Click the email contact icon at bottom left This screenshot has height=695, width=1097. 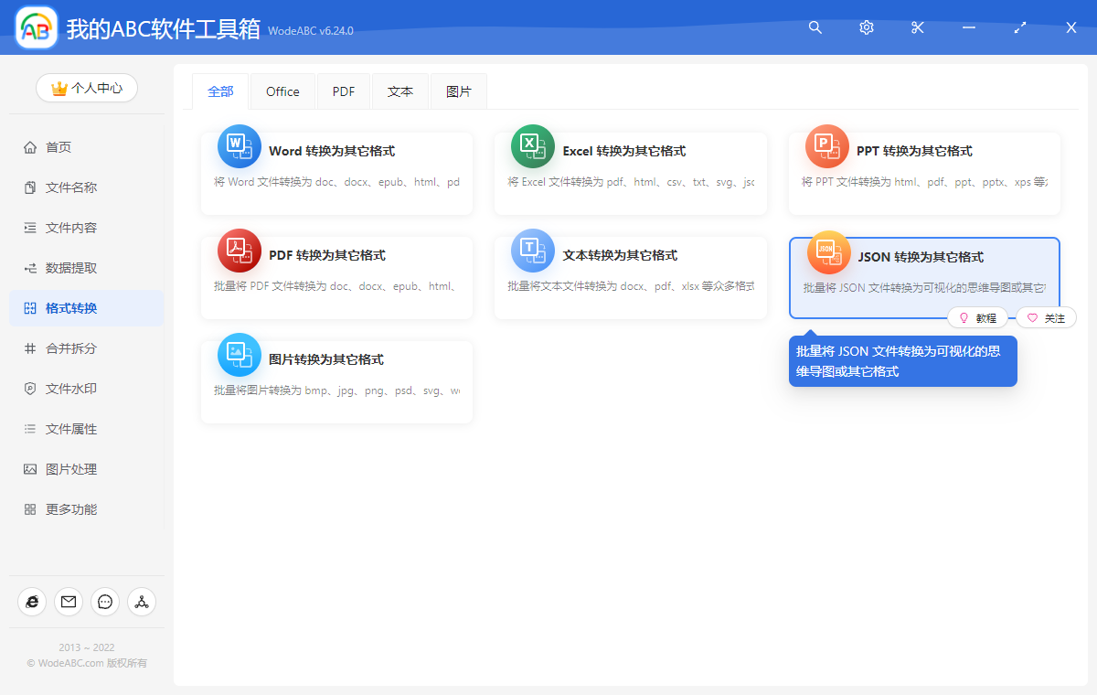(68, 602)
